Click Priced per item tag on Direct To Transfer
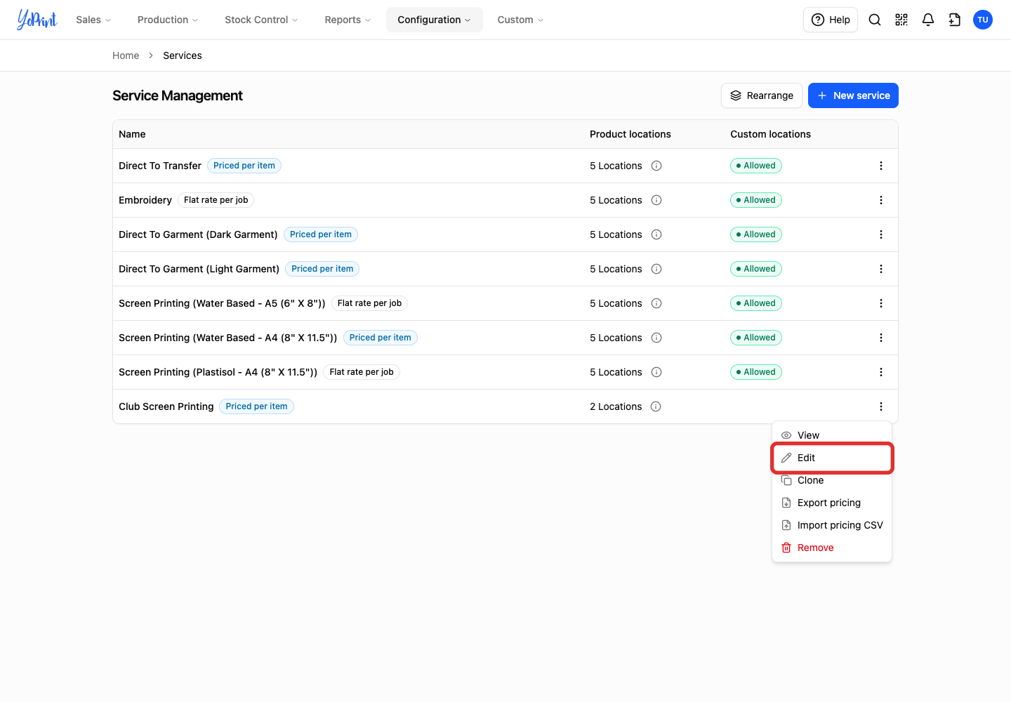This screenshot has width=1011, height=702. click(x=244, y=166)
